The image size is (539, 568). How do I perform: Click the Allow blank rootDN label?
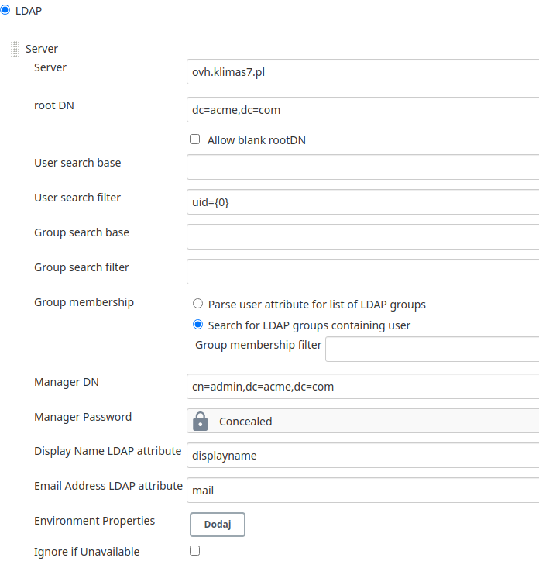coord(256,140)
